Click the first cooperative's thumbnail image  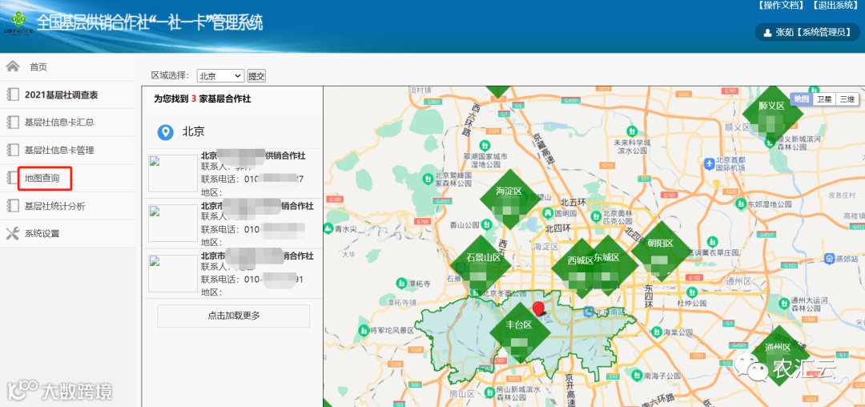pyautogui.click(x=173, y=173)
